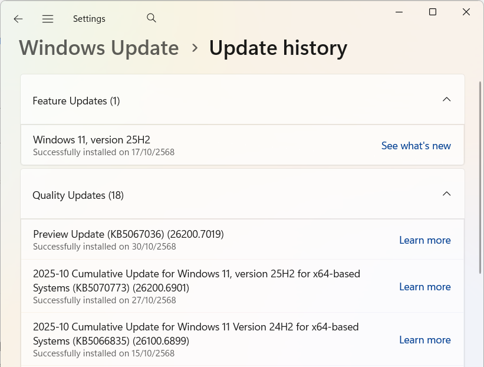Open Learn more for KB5070773 update
484x367 pixels.
[x=424, y=287]
